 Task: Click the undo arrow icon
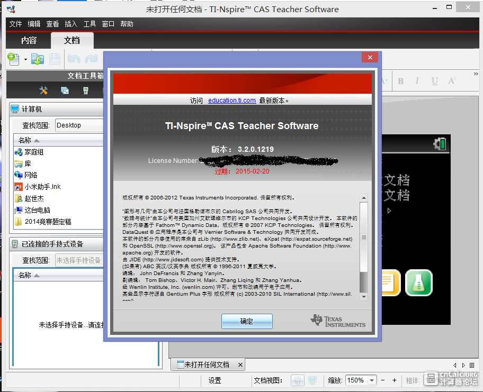click(x=74, y=59)
